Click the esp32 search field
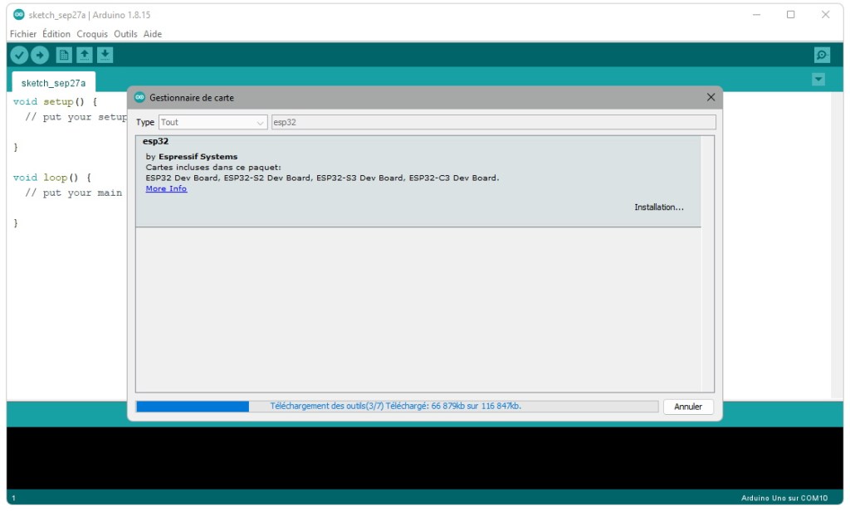Screen dimensions: 850x512 coord(493,122)
